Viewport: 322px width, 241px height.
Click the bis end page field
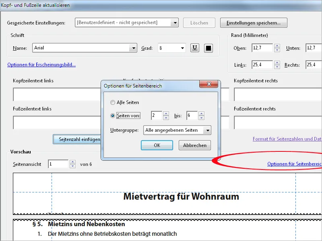coord(192,116)
